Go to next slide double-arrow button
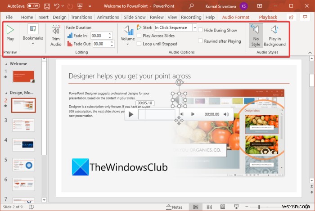This screenshot has width=315, height=211. pyautogui.click(x=311, y=192)
